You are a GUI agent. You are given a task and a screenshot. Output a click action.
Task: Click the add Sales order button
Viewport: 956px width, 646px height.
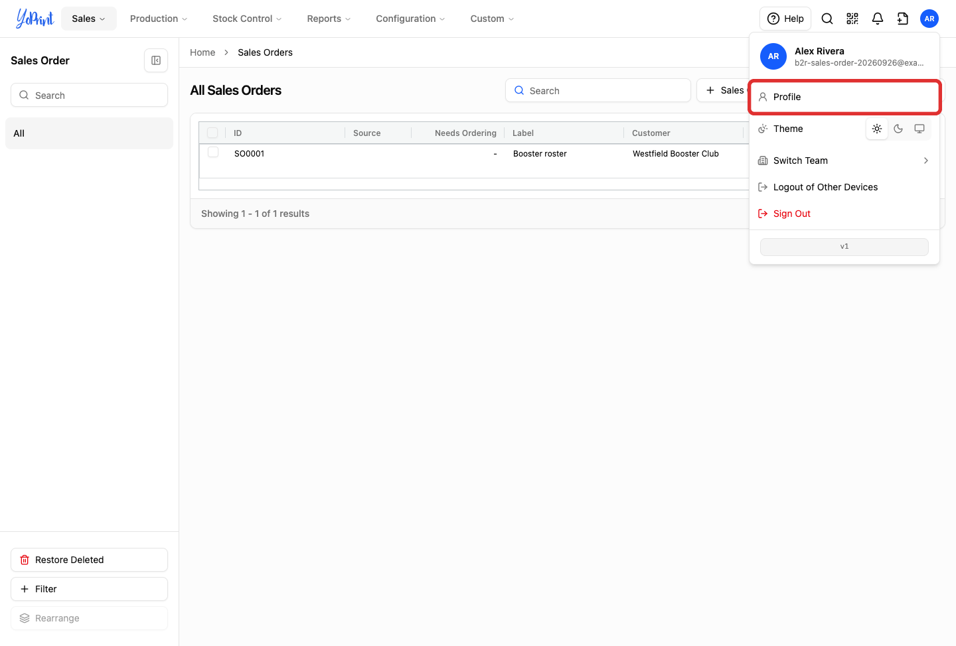tap(724, 90)
